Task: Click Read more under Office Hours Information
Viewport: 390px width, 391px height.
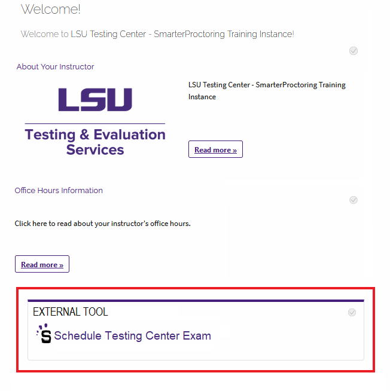Action: tap(42, 265)
